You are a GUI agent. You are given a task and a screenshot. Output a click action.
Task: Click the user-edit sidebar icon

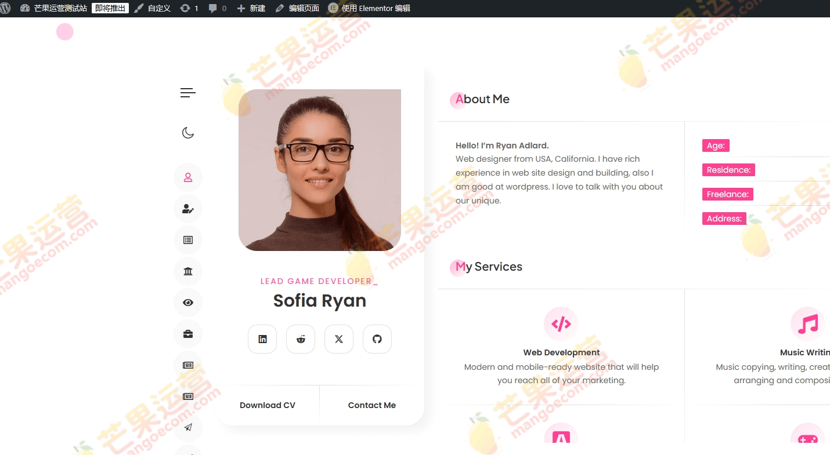(188, 209)
